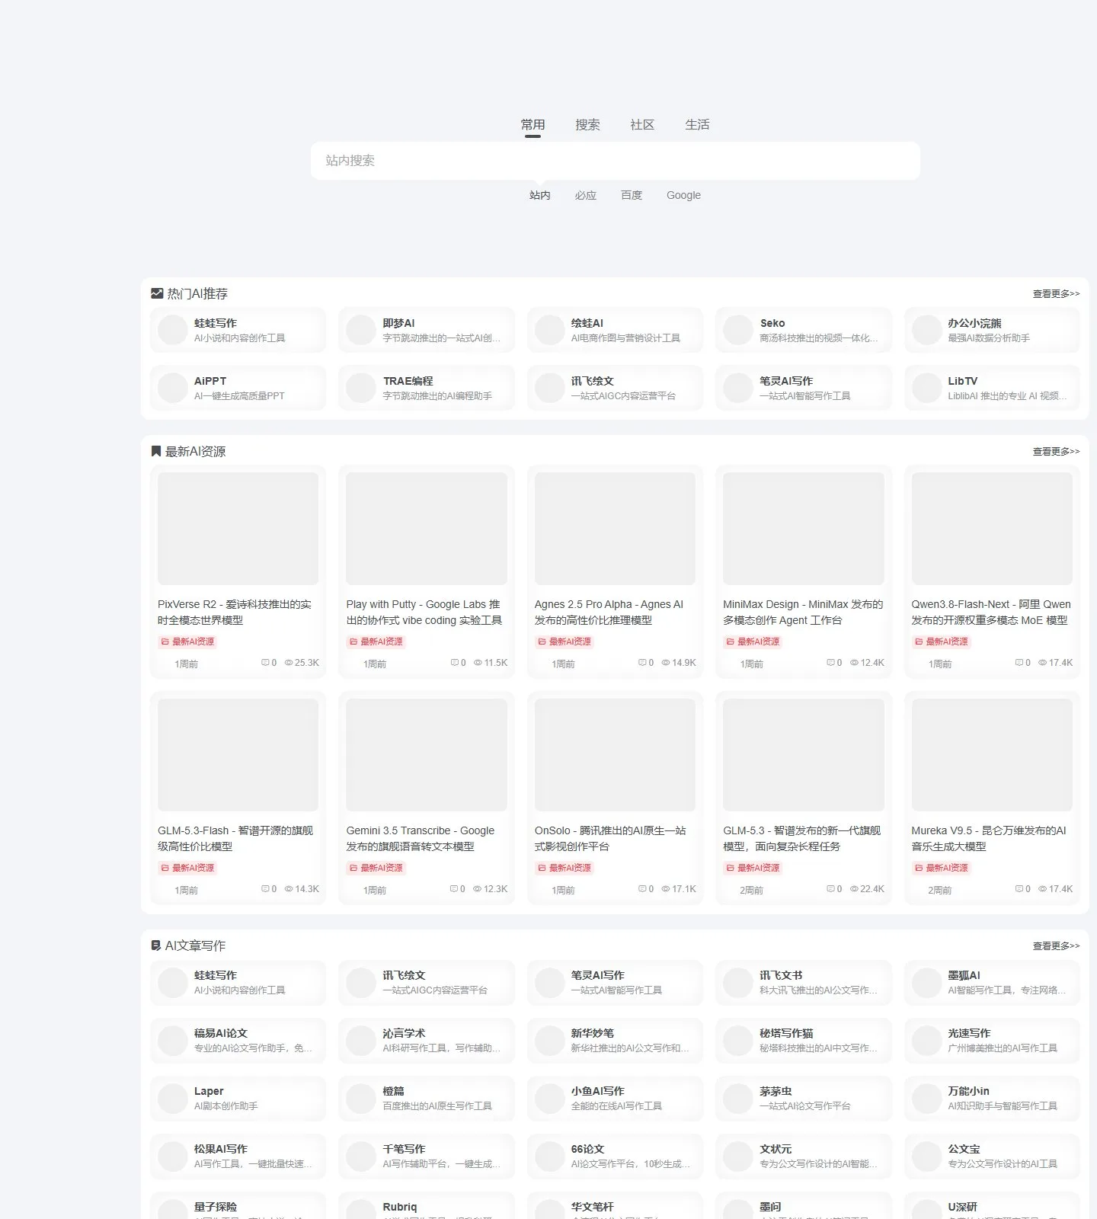The image size is (1097, 1219).
Task: Open the 万能小in tool card
Action: coord(992,1098)
